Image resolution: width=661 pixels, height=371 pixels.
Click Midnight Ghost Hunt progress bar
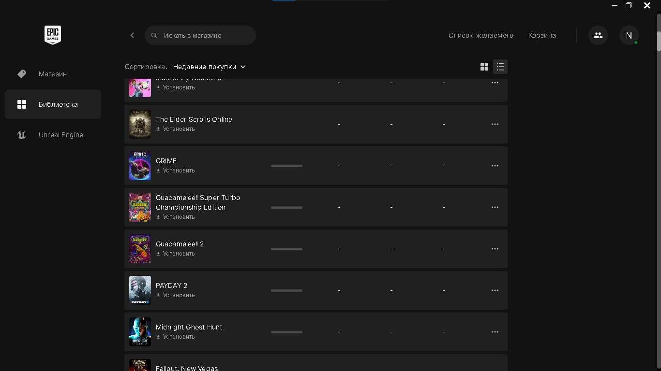286,332
